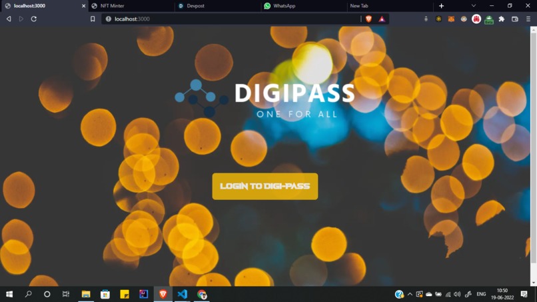Open Sticky Notes from taskbar

pos(125,294)
